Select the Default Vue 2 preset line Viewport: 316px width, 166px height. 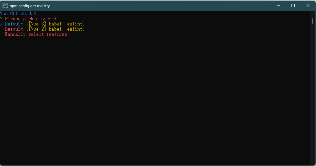point(45,29)
